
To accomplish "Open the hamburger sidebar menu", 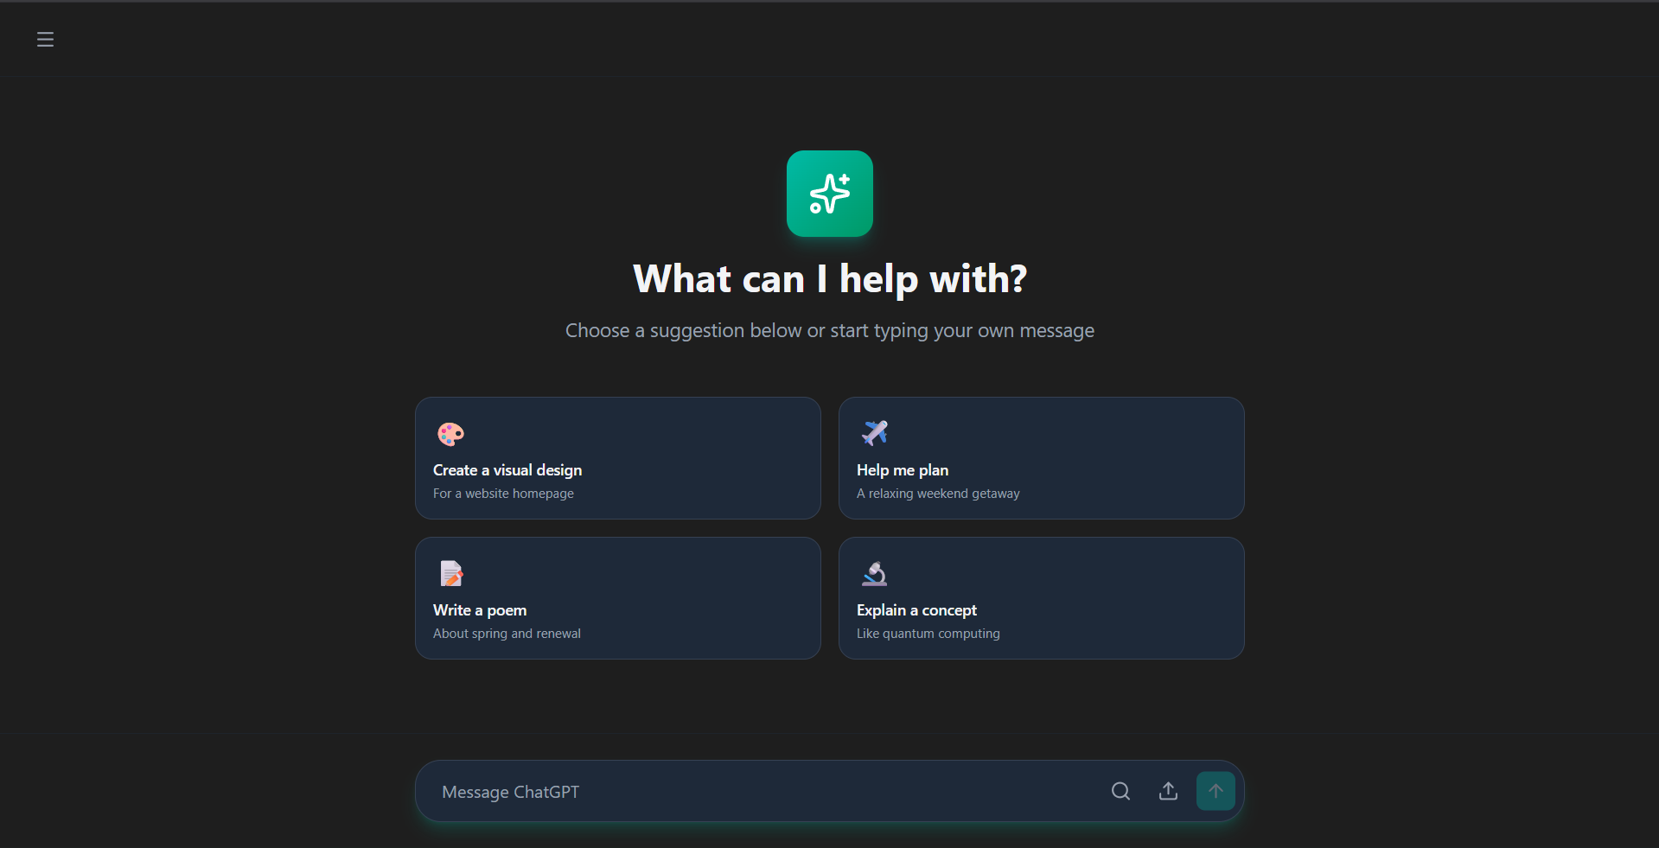I will (45, 39).
